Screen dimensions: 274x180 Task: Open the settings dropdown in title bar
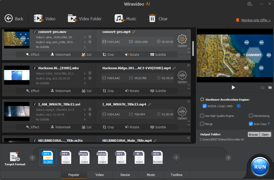(x=250, y=4)
